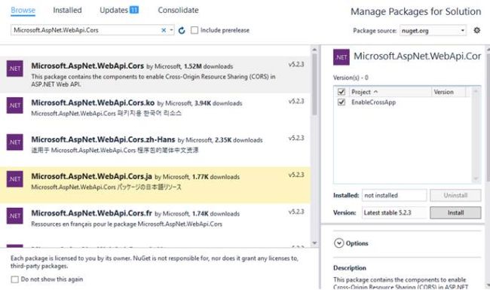
Task: Click .NET icon of Microsoft.AspNet.WebApi.Cors package
Action: pyautogui.click(x=14, y=69)
